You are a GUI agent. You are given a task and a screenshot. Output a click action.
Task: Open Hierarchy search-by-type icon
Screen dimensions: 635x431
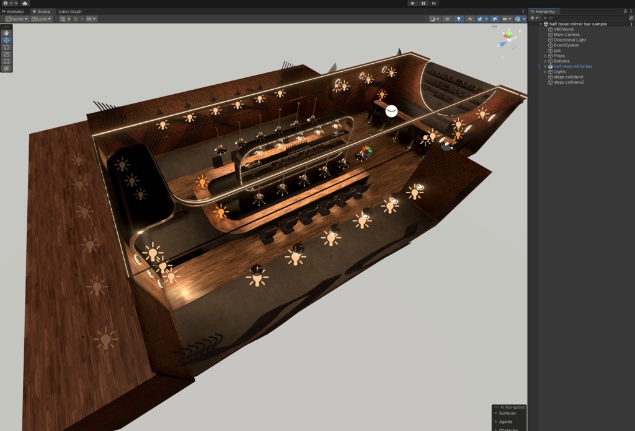point(631,18)
